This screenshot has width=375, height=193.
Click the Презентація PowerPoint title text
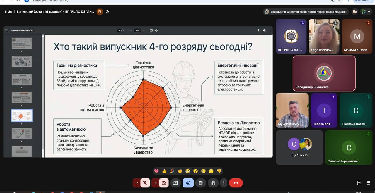coord(22,30)
